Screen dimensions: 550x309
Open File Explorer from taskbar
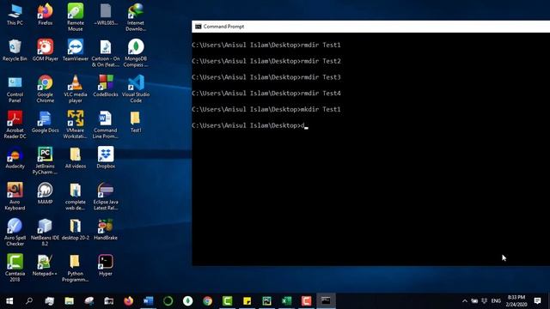tap(69, 301)
